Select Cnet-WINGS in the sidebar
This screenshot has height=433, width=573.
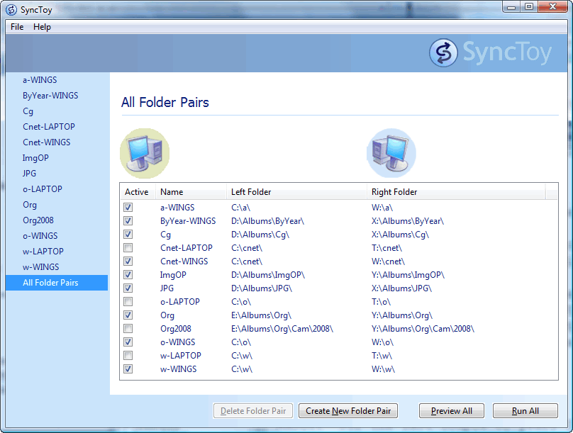pyautogui.click(x=46, y=142)
